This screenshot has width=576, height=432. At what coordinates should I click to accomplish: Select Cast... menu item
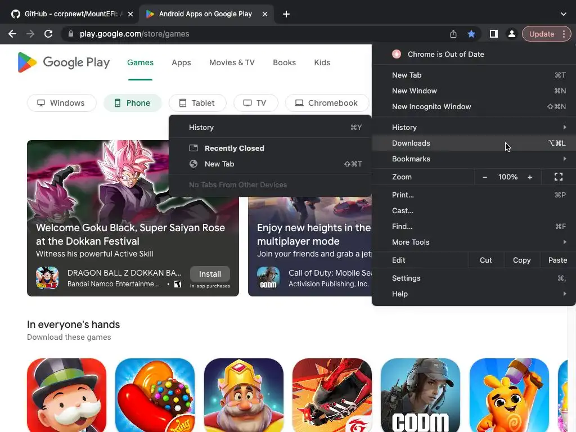click(x=474, y=210)
